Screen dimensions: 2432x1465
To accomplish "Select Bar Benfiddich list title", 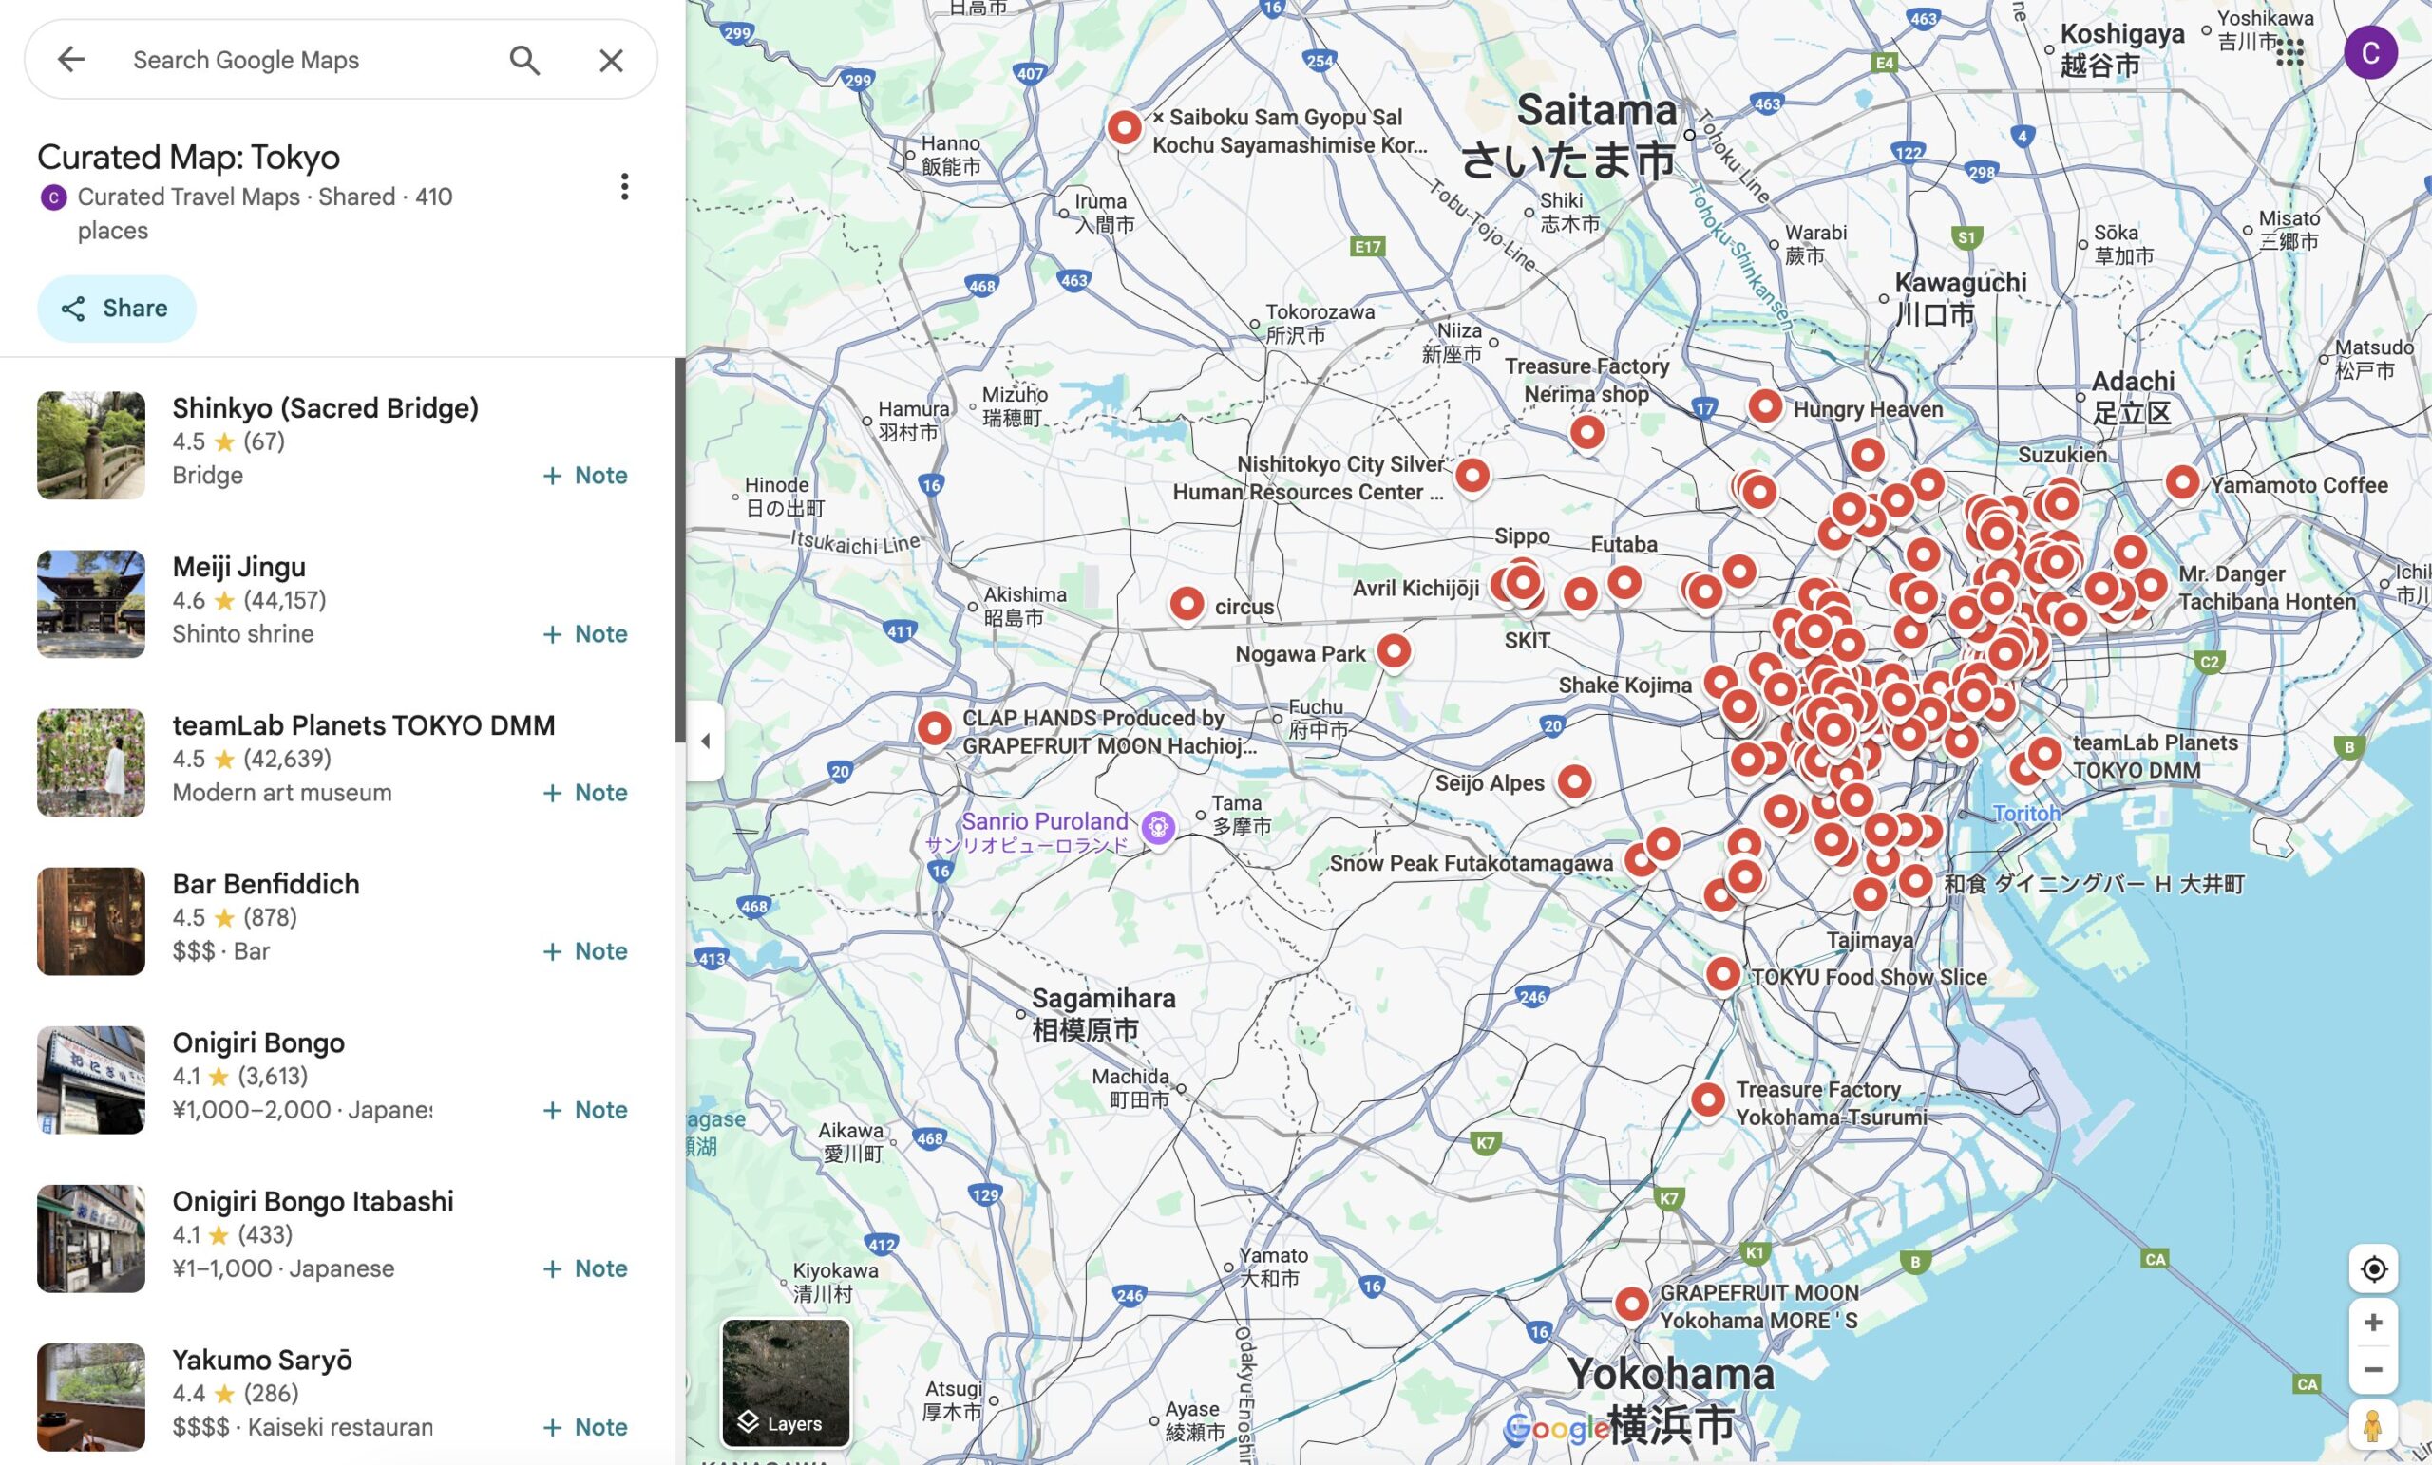I will click(x=265, y=884).
